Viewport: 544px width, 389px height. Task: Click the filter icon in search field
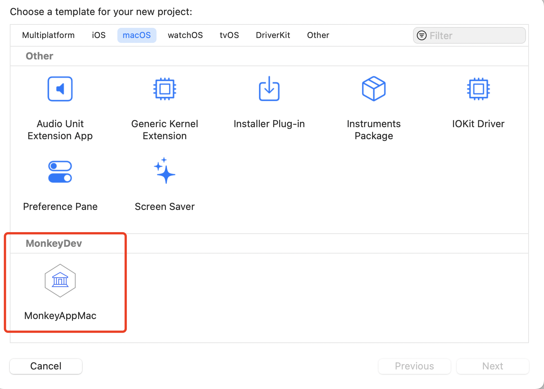422,35
